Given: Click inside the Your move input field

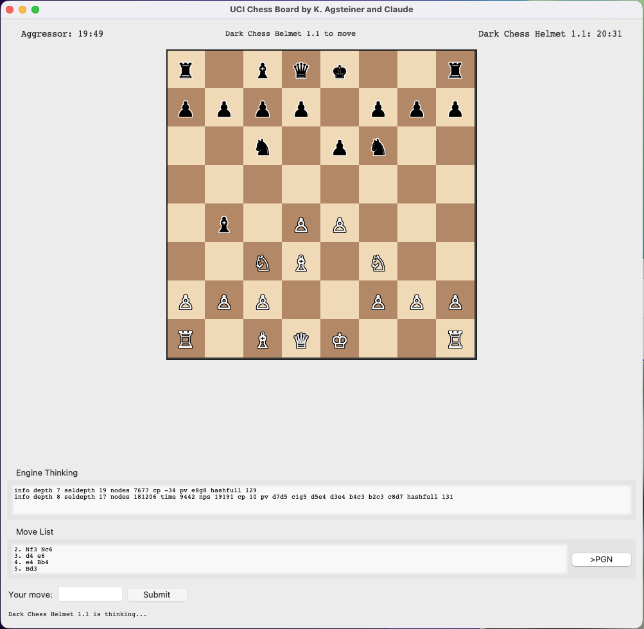Looking at the screenshot, I should click(x=90, y=594).
